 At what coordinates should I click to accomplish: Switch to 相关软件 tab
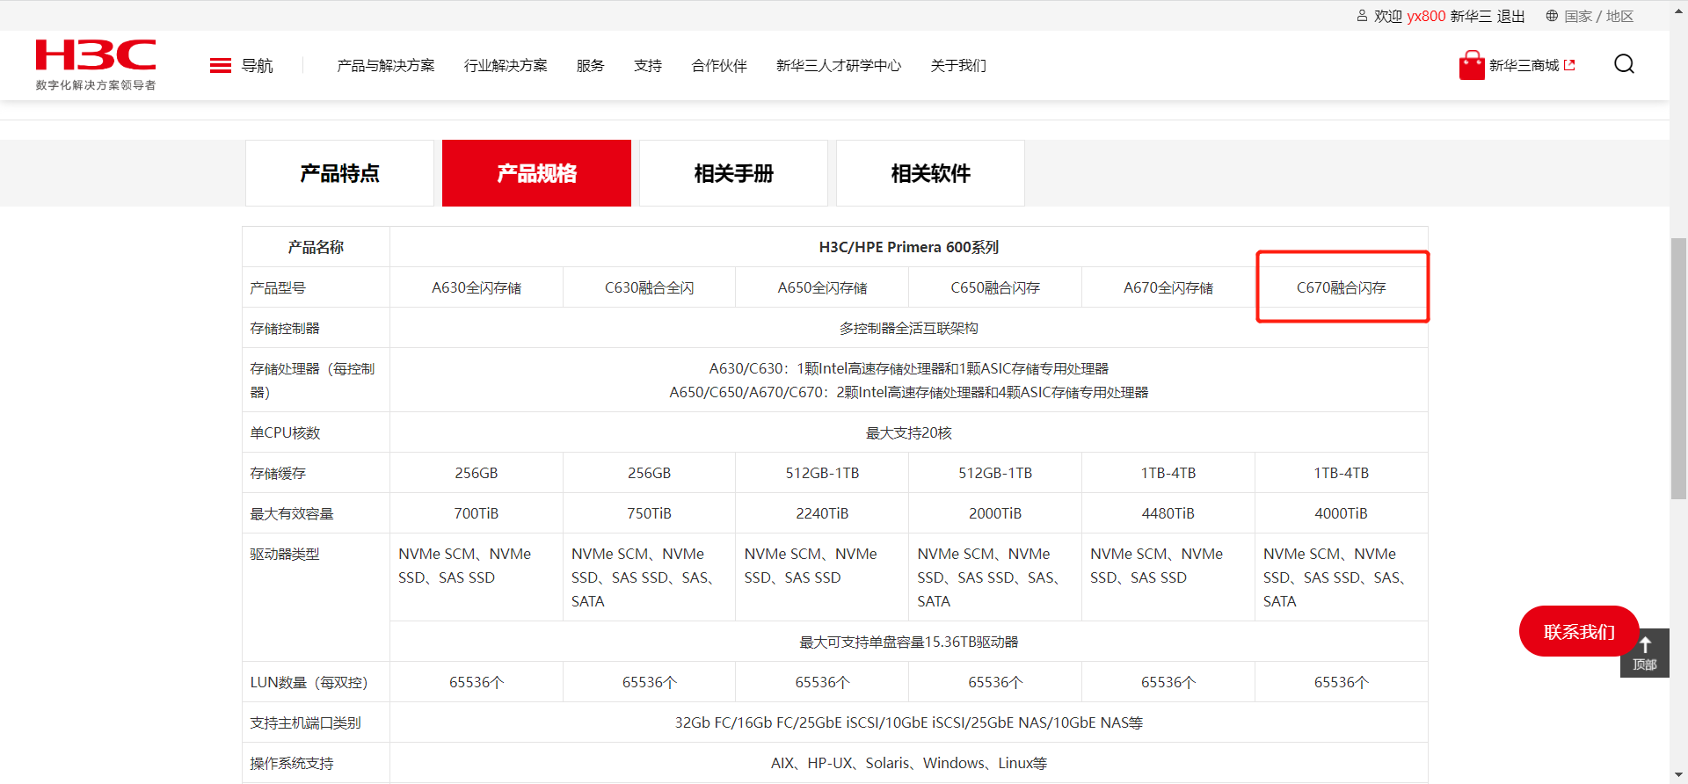click(930, 173)
